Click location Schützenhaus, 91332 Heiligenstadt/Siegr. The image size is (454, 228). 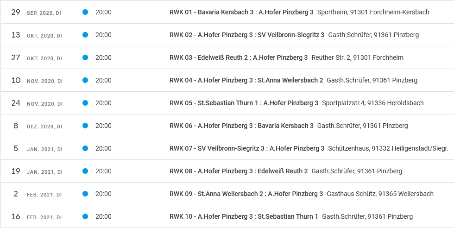[388, 148]
